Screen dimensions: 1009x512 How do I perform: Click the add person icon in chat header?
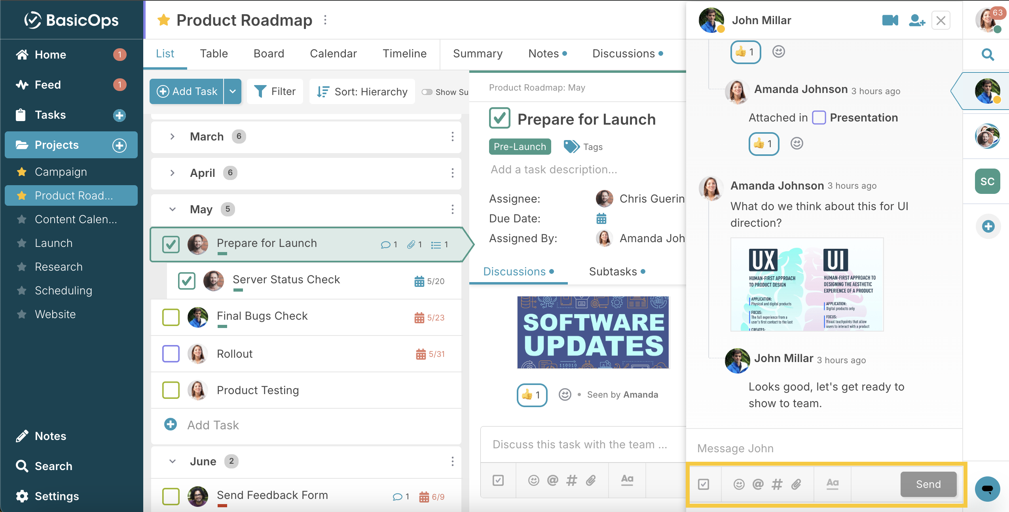tap(917, 21)
